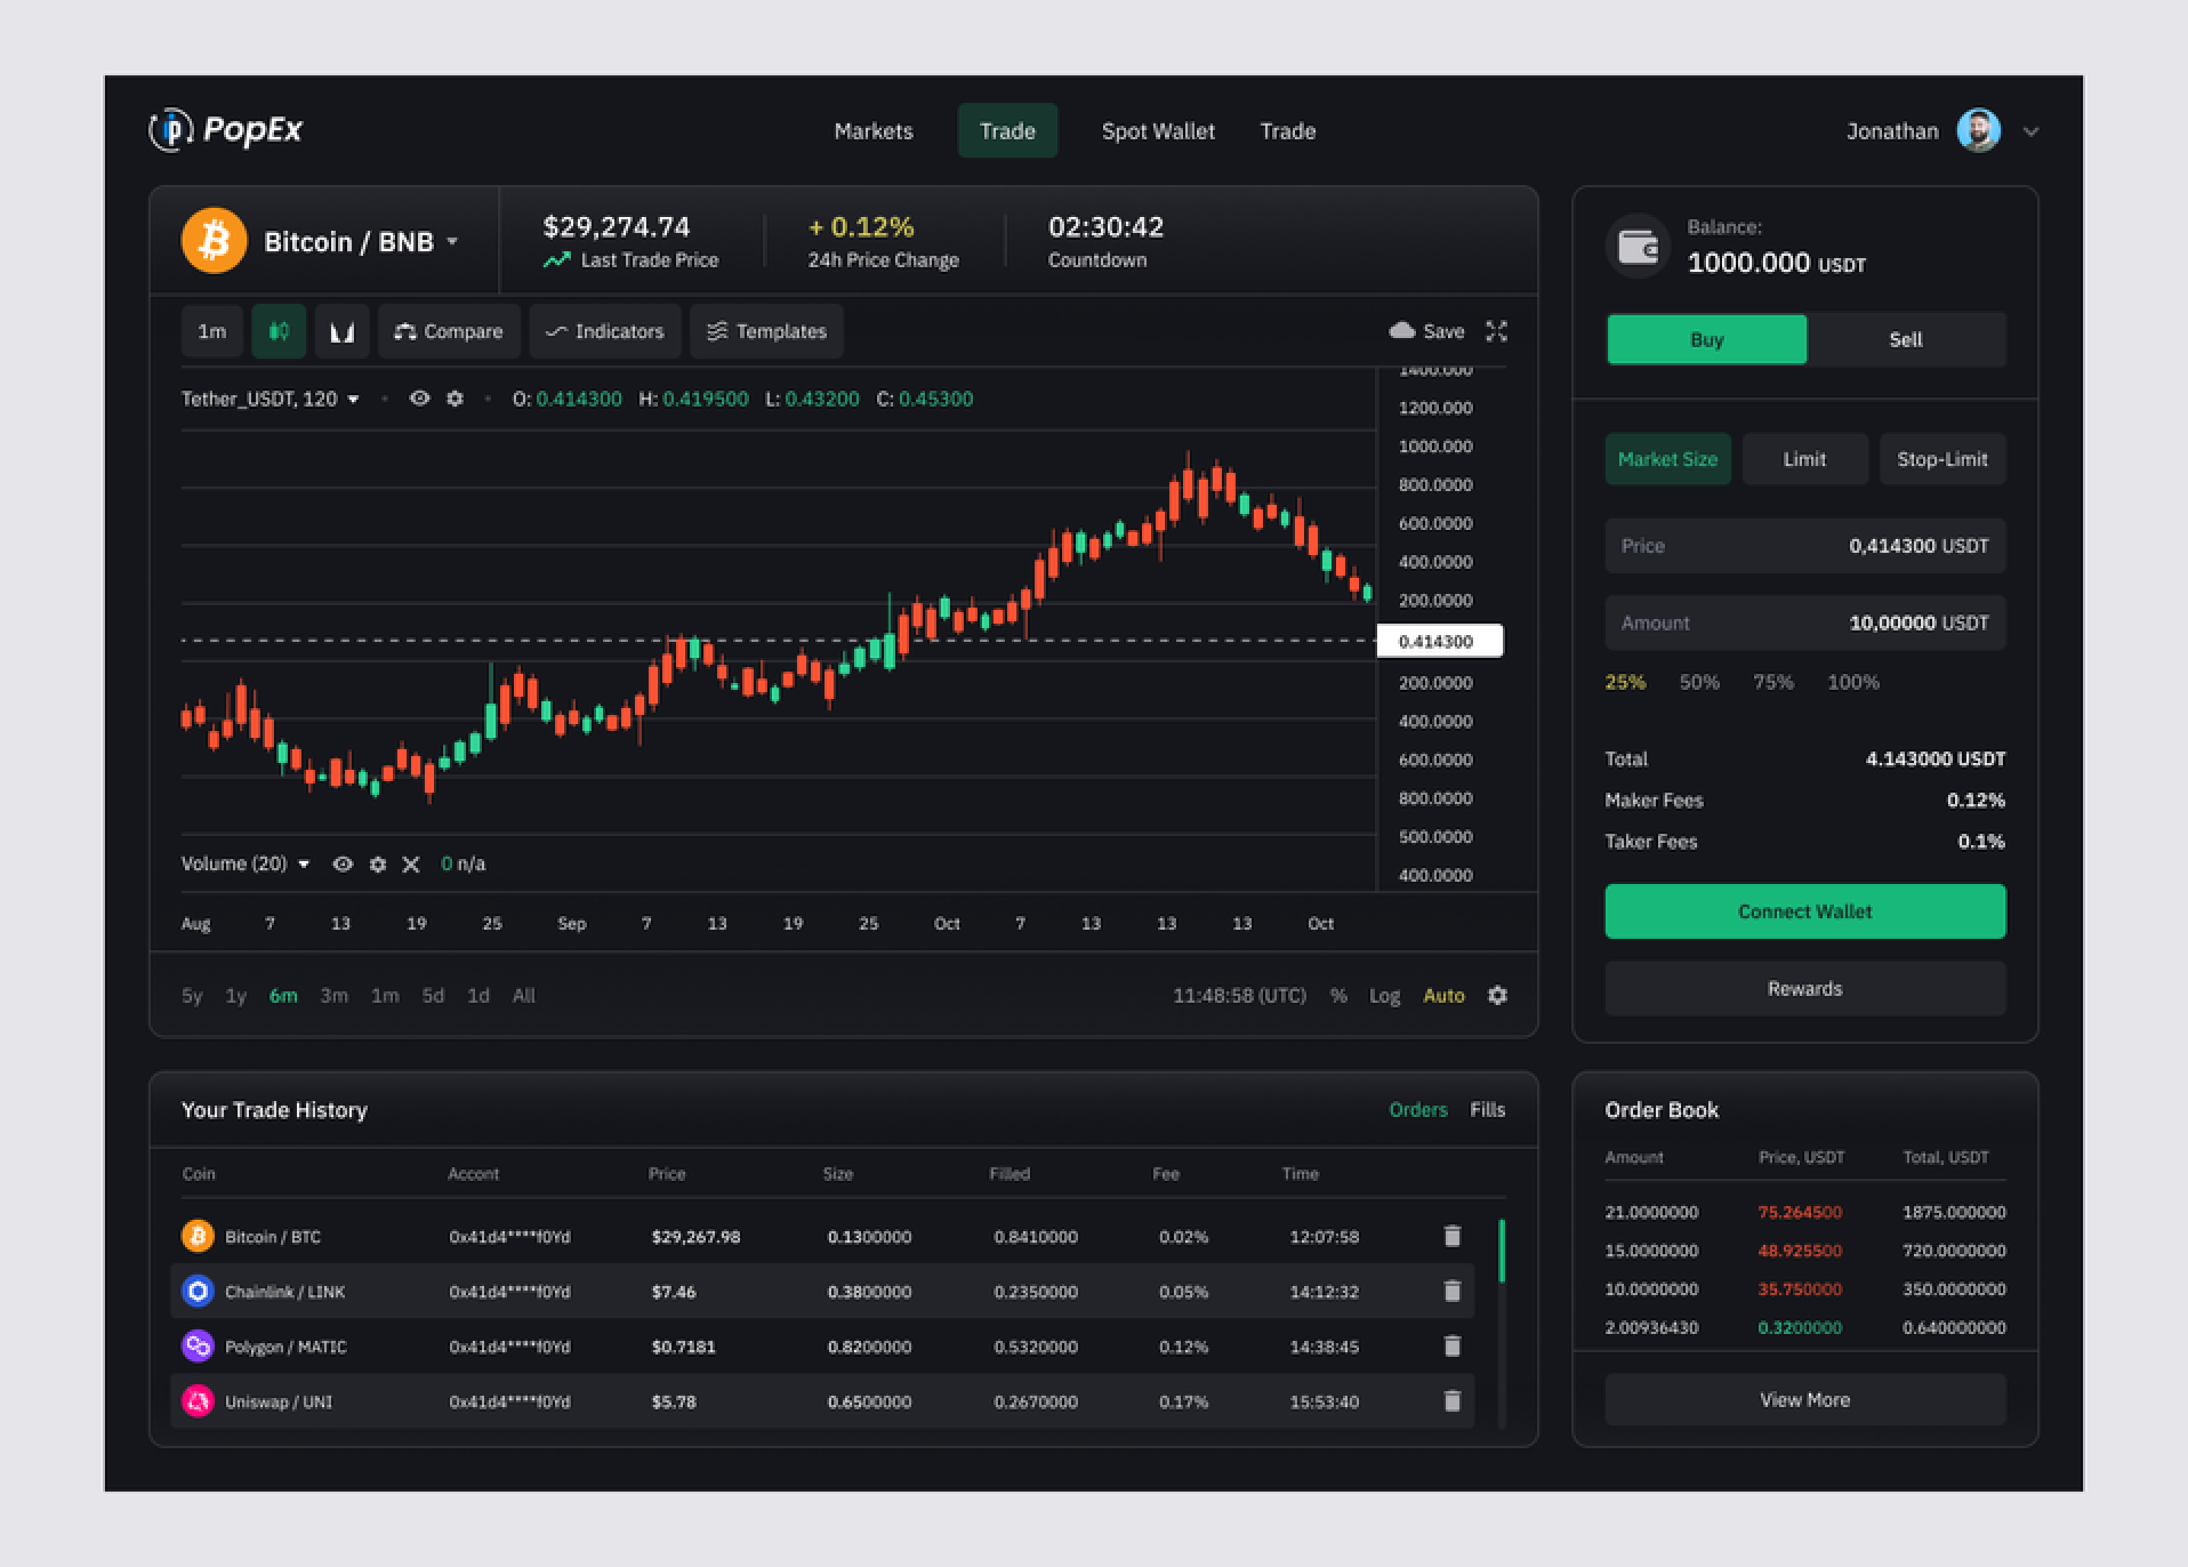
Task: Delete the Bitcoin / BTC trade row
Action: [1452, 1236]
